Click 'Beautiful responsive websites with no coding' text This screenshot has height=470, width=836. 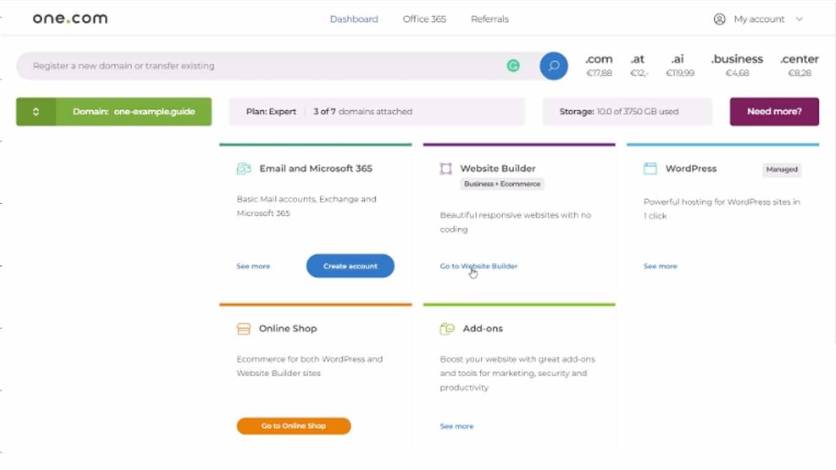pos(515,222)
